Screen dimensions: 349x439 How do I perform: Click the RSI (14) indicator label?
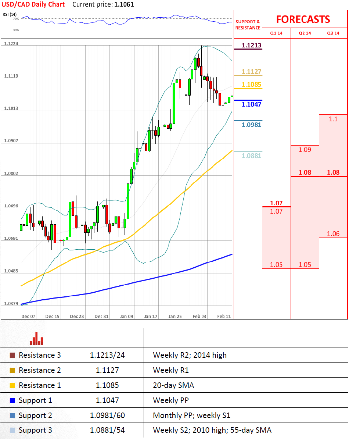click(x=9, y=14)
